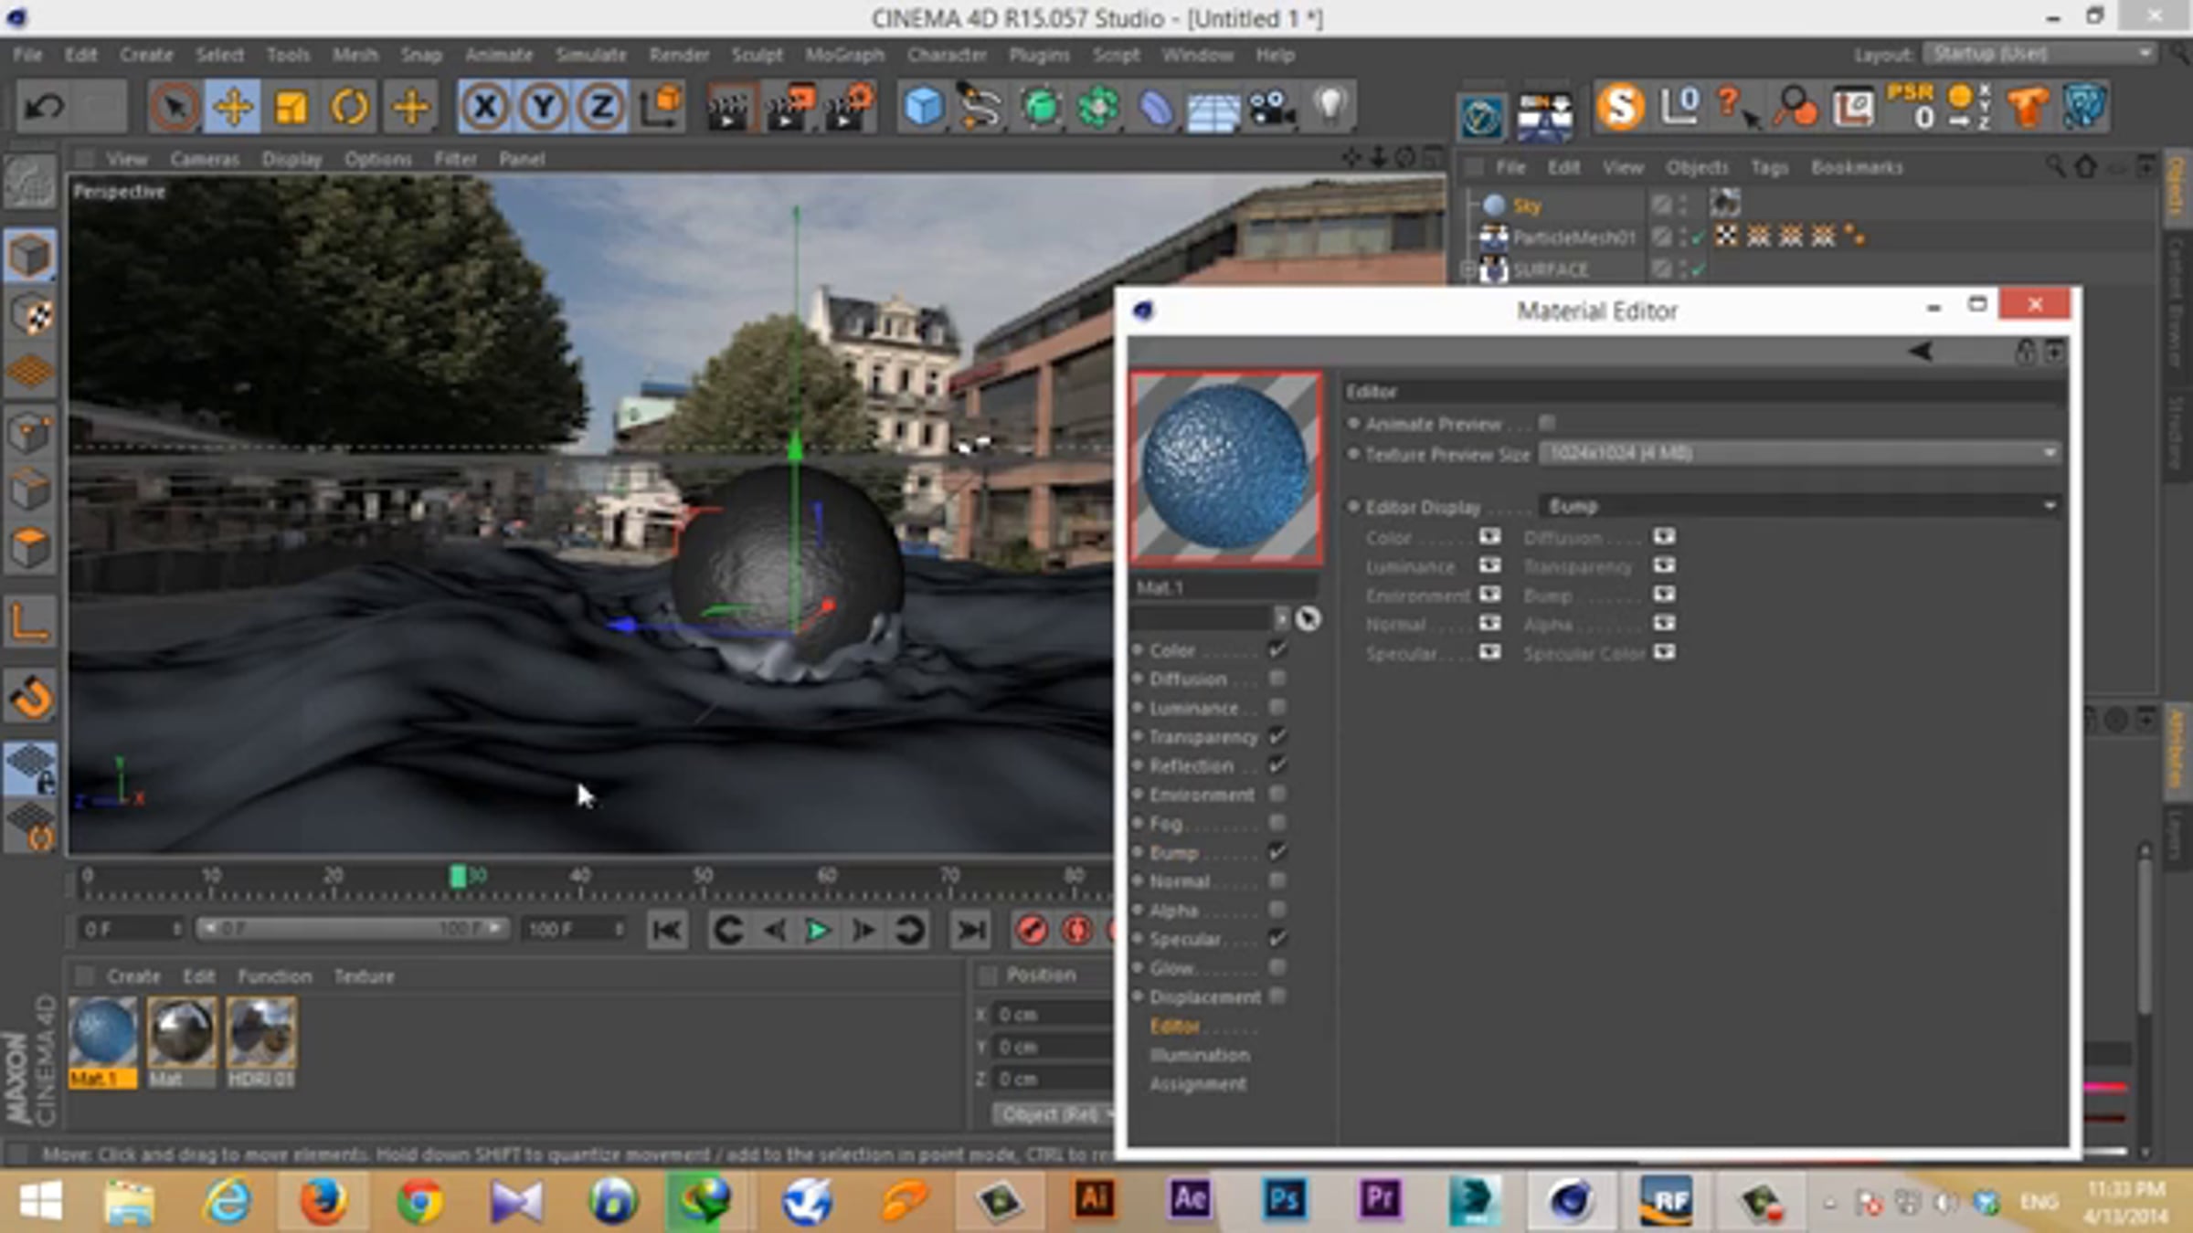Toggle the Bump channel checkbox

click(1277, 852)
